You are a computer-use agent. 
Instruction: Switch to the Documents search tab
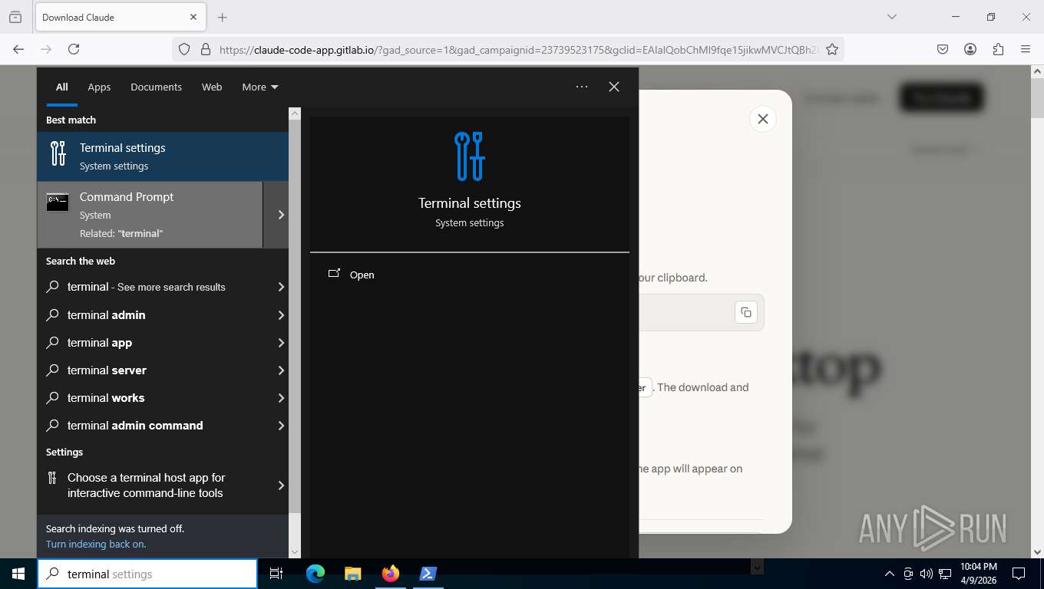click(156, 87)
